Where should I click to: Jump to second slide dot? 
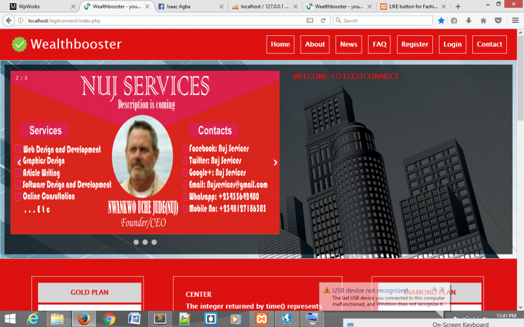coord(145,242)
